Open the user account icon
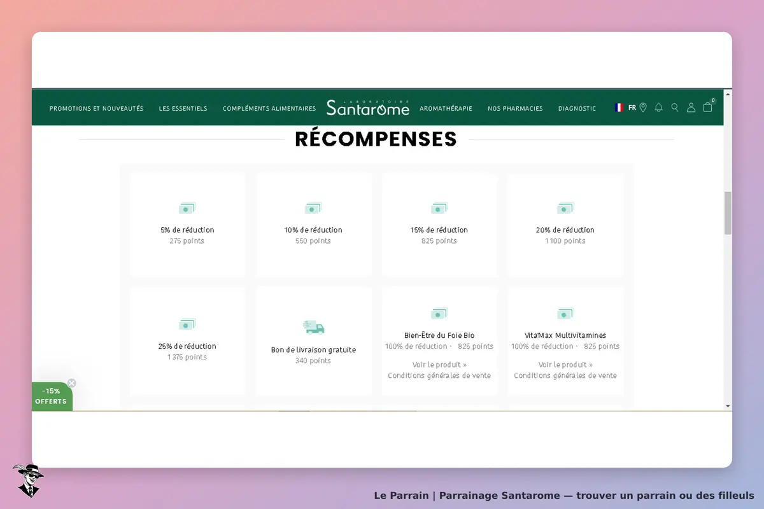Image resolution: width=764 pixels, height=509 pixels. point(691,108)
